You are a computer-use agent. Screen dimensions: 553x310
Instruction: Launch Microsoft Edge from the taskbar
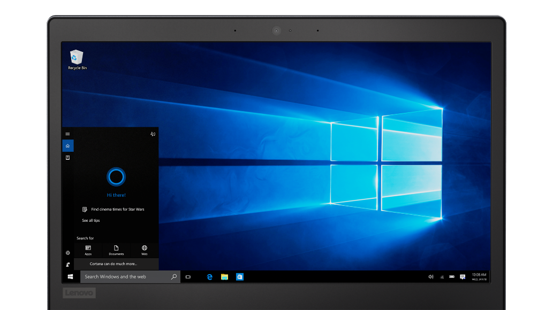tap(210, 277)
